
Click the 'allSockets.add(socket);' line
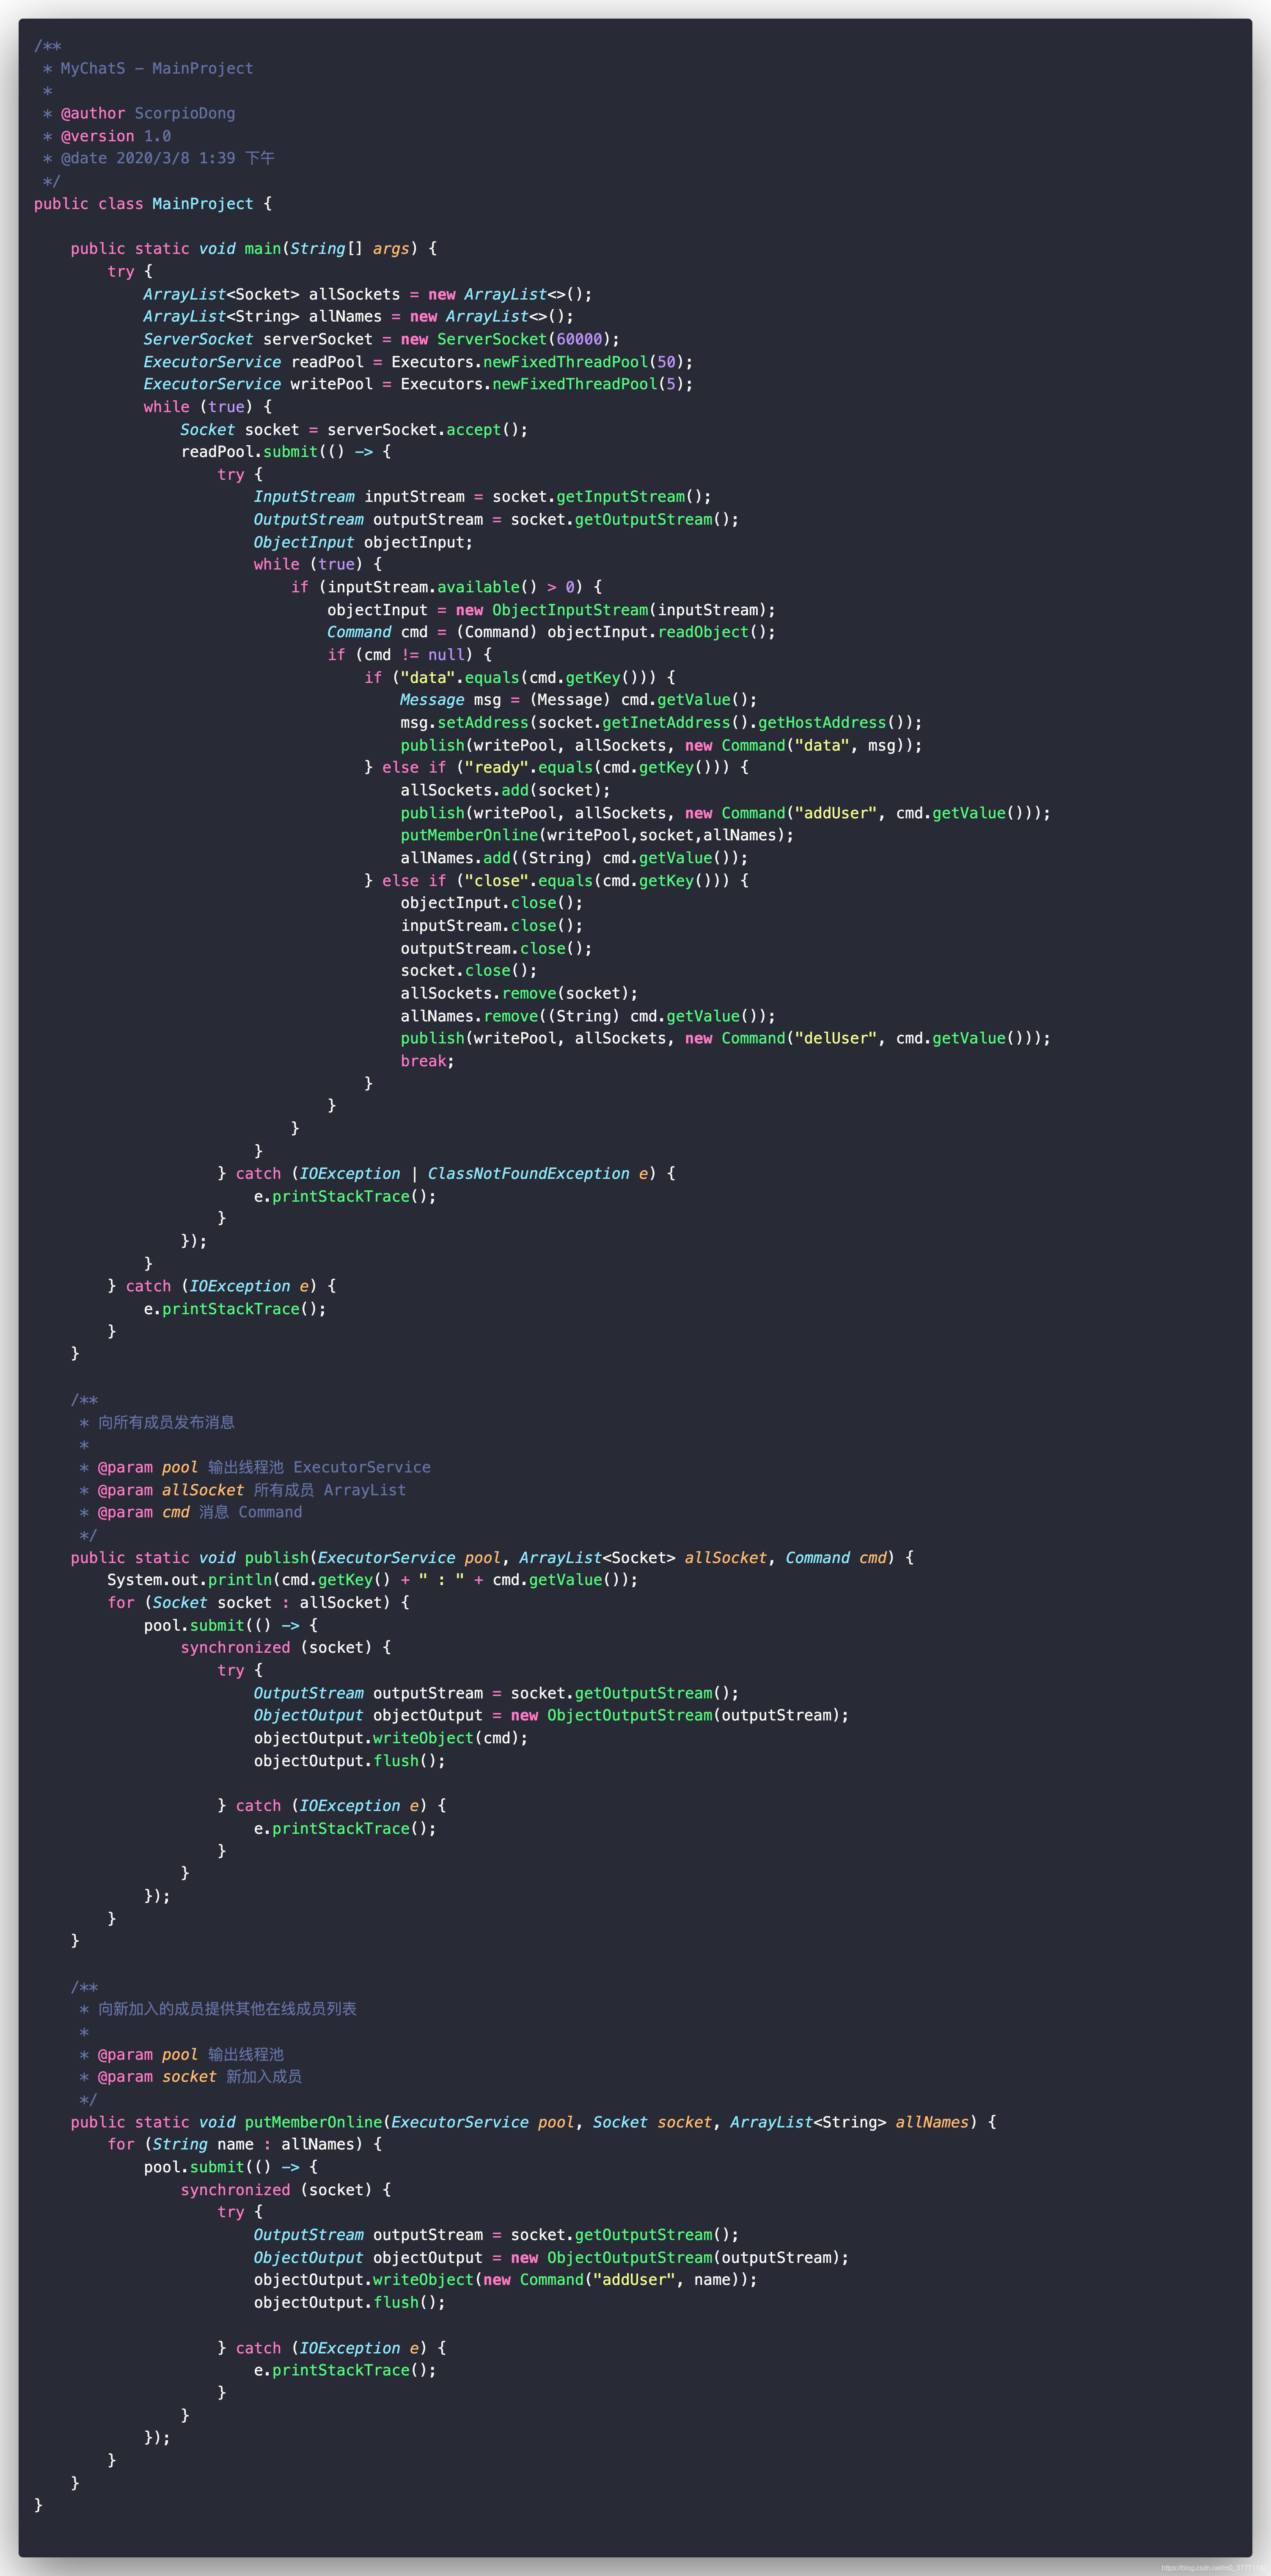[x=505, y=790]
